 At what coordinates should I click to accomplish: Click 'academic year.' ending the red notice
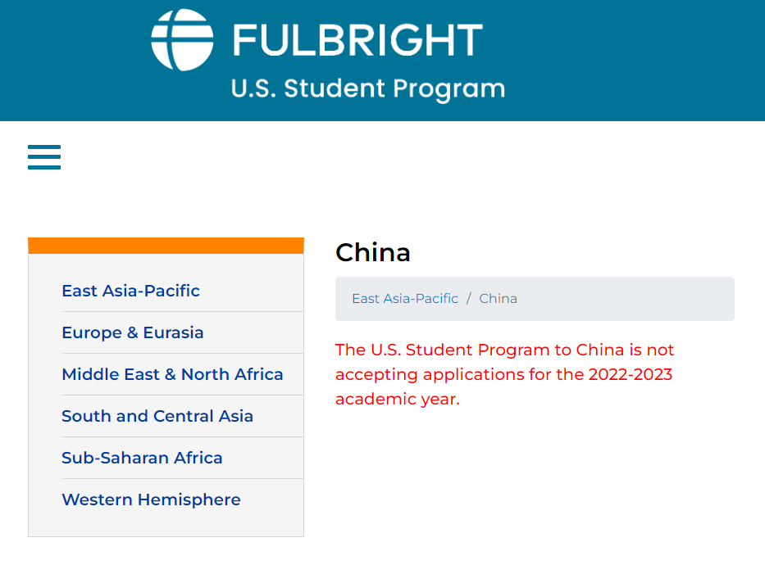[397, 400]
